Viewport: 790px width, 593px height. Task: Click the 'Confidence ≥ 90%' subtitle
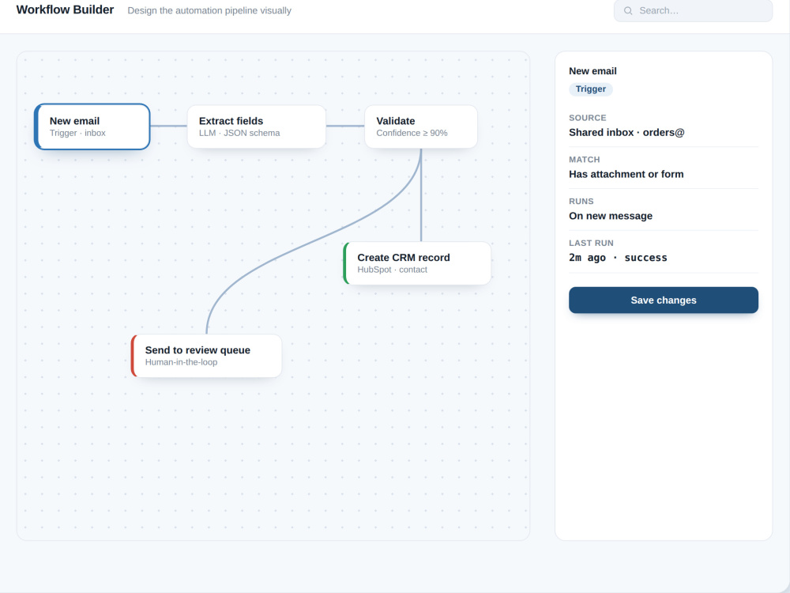tap(412, 133)
